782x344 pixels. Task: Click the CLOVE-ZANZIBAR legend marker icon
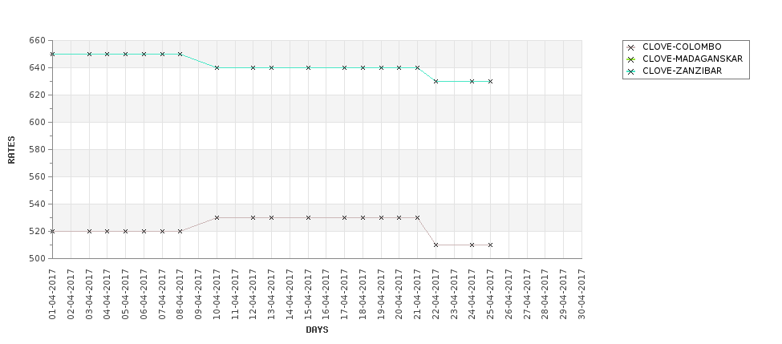point(631,72)
